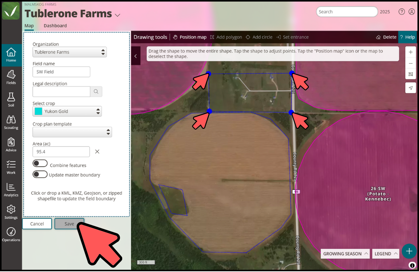
Task: Open Home in the sidebar
Action: click(11, 55)
